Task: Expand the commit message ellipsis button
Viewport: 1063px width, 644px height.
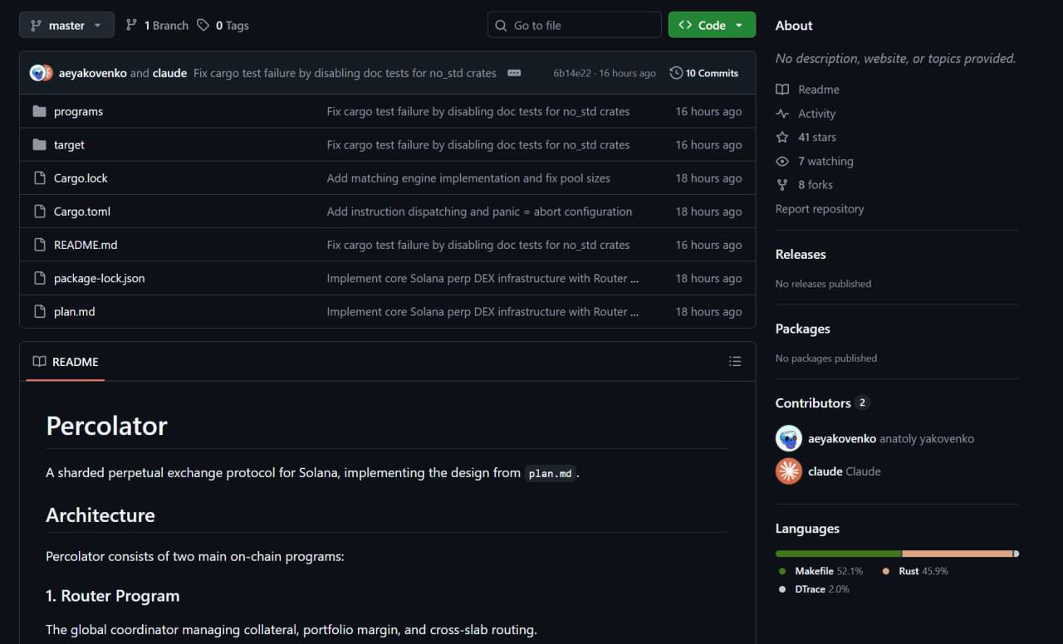Action: (514, 73)
